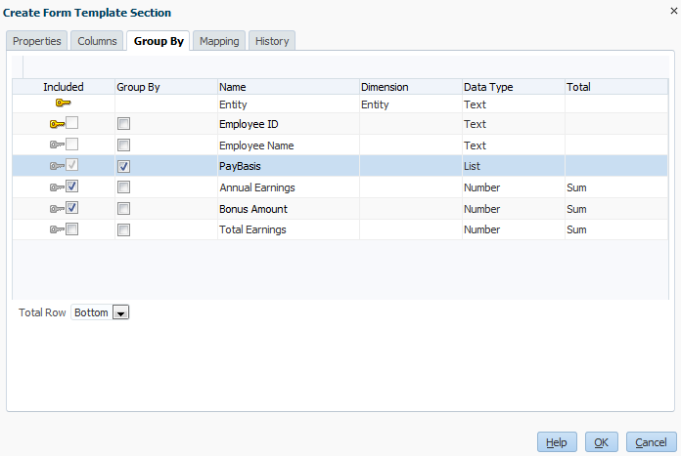Click the key icon in Entity row

pos(64,103)
